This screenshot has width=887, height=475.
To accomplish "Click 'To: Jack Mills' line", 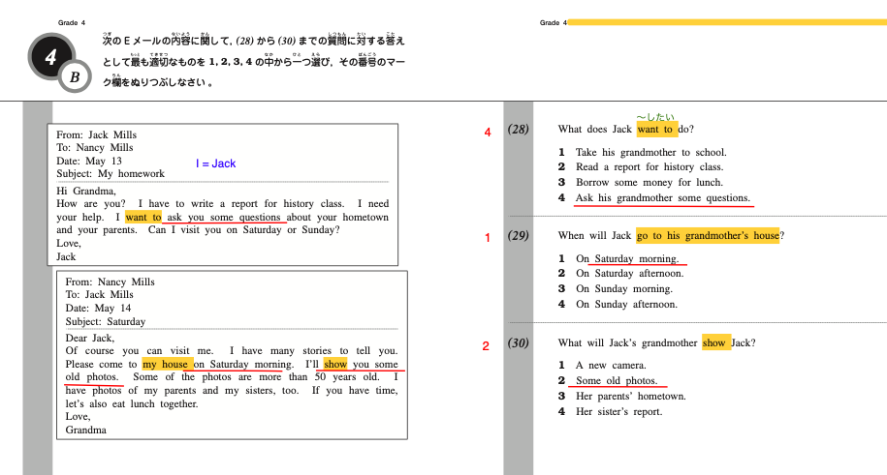I will point(99,295).
